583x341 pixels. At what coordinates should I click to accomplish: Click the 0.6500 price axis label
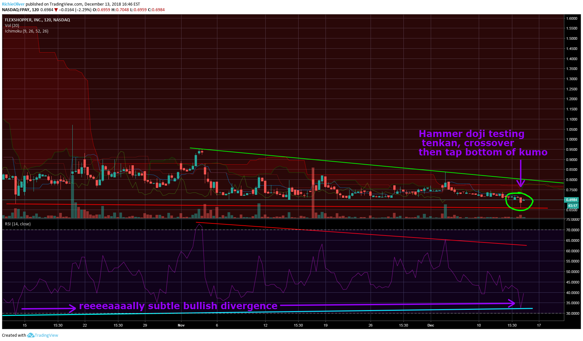571,210
